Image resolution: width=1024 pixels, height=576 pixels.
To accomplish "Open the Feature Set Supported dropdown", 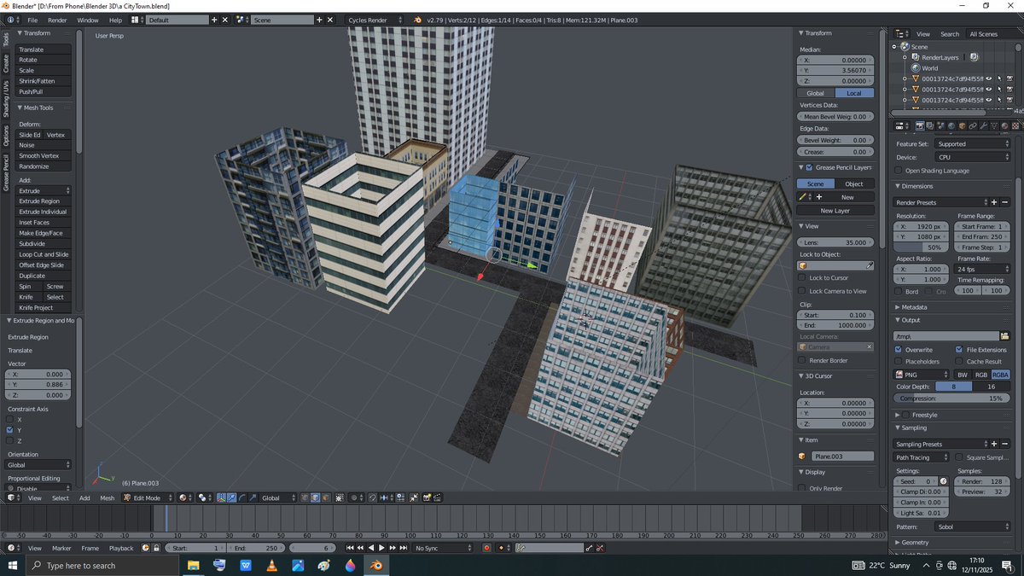I will [x=972, y=144].
